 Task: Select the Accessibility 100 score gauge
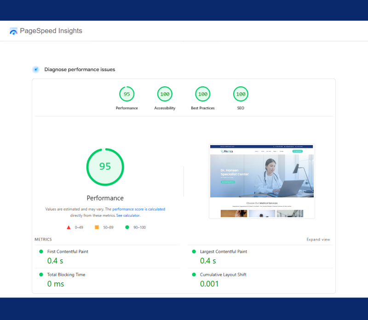point(165,94)
